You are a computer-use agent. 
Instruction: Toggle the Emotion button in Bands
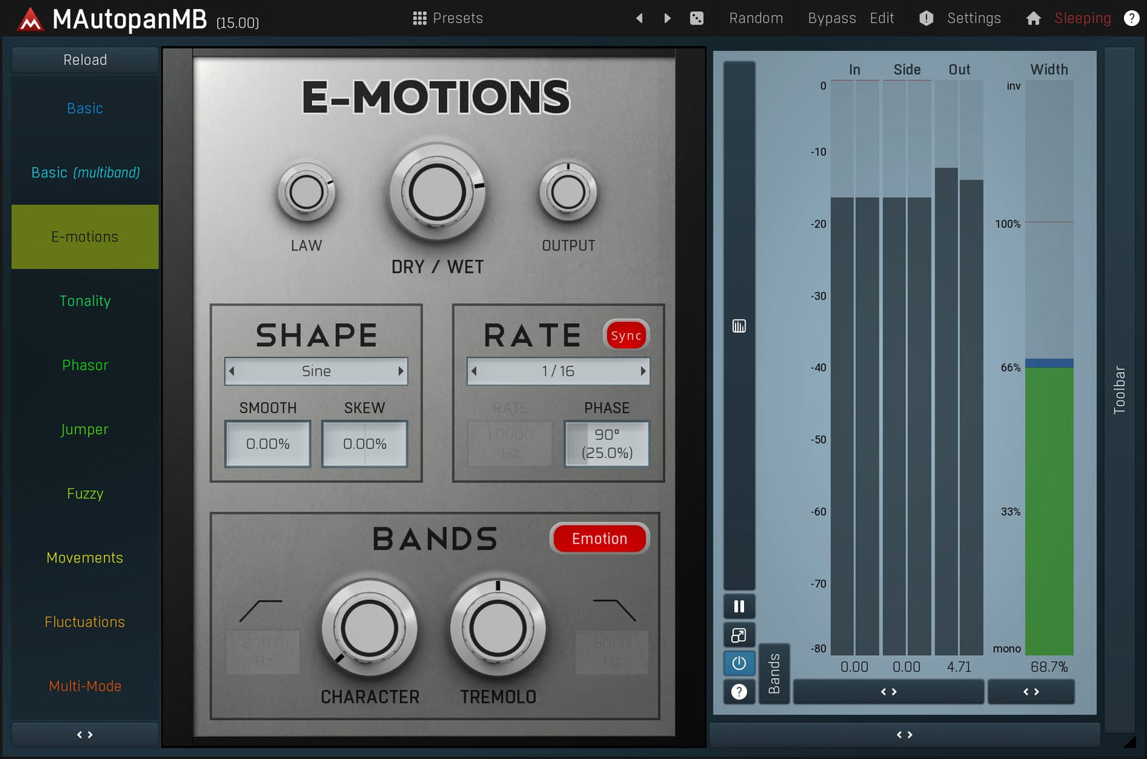click(x=599, y=539)
